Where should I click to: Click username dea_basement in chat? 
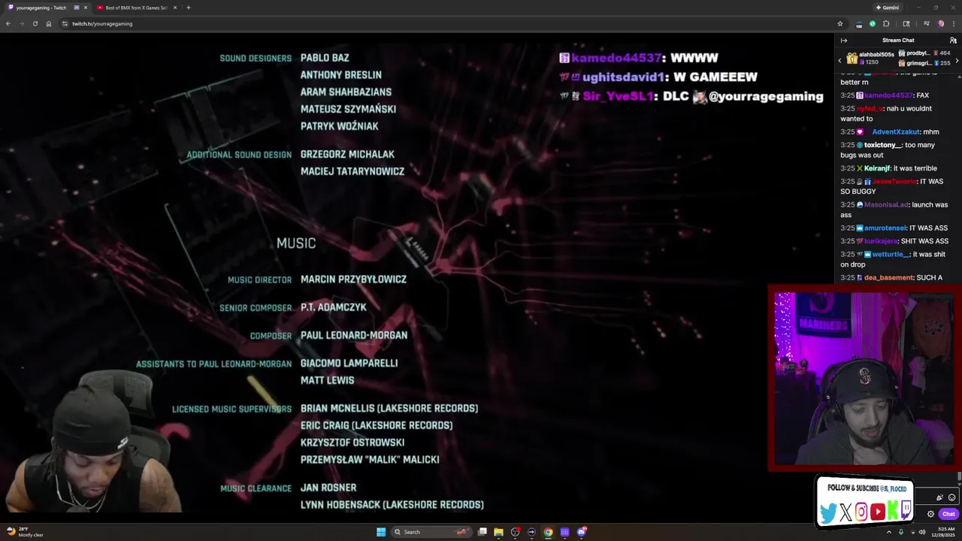[889, 277]
